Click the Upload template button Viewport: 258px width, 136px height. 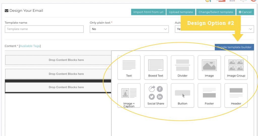point(181,12)
